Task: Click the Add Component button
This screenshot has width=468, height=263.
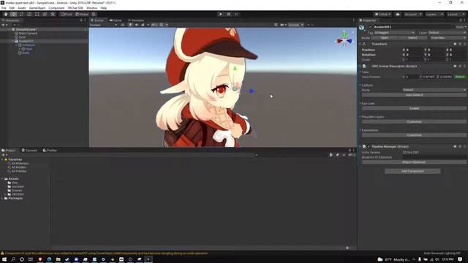Action: click(412, 171)
